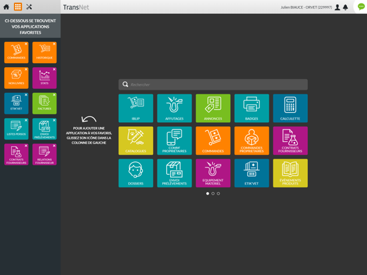This screenshot has width=367, height=275.
Task: Remove Etik'vet favorite with its X
Action: click(26, 95)
